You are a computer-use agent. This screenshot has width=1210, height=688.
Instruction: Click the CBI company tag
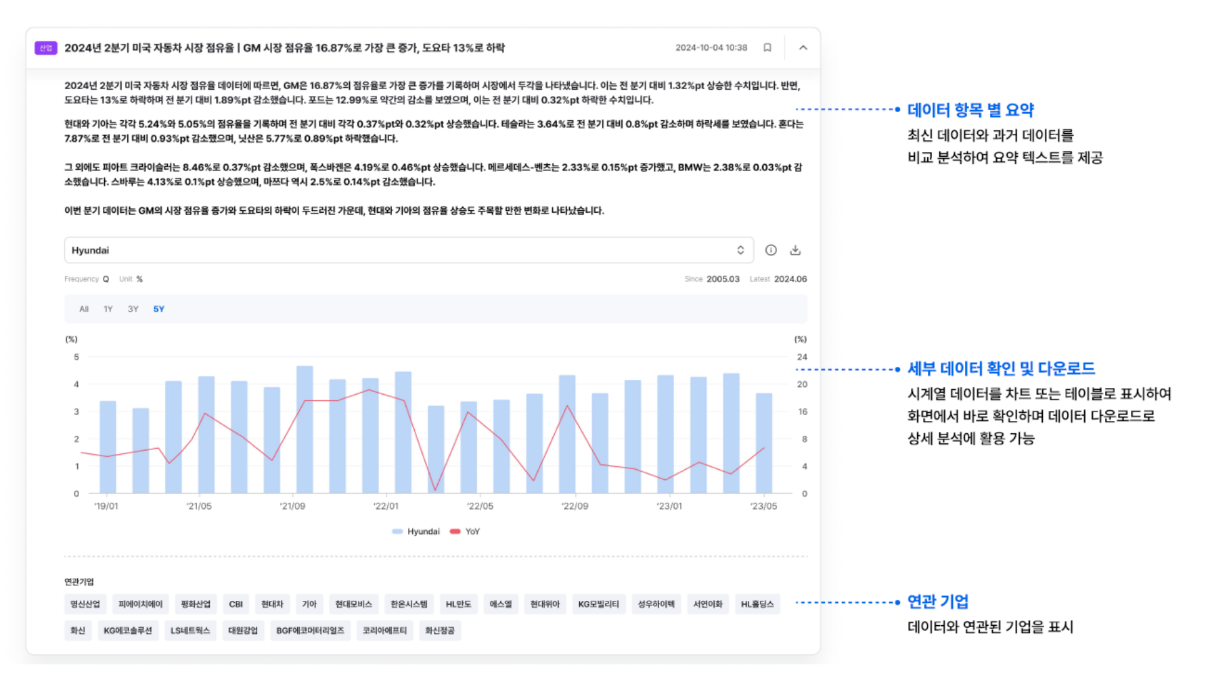(x=236, y=604)
